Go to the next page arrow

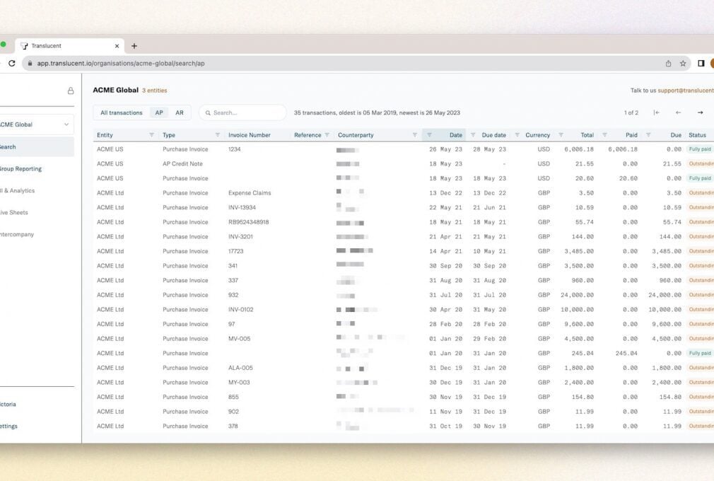click(x=700, y=112)
